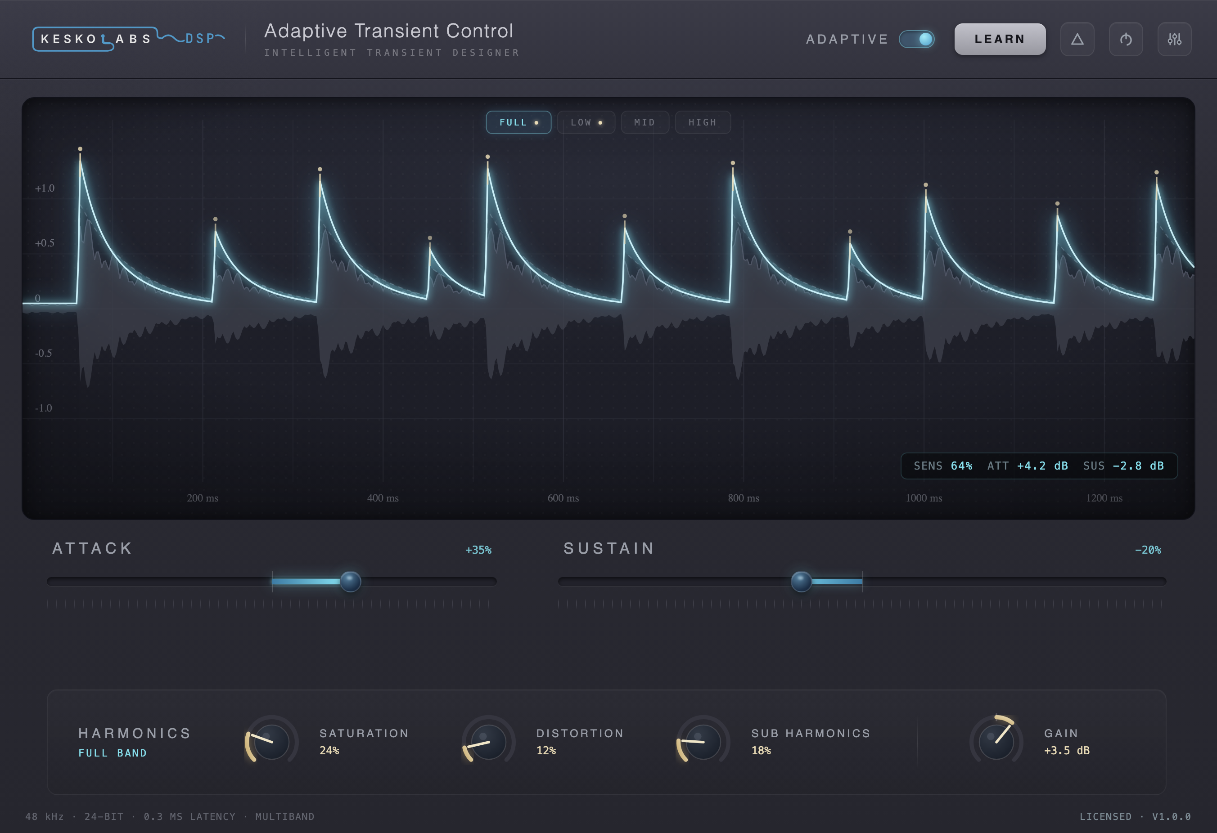Switch to the HIGH band tab
The width and height of the screenshot is (1217, 833).
point(702,122)
